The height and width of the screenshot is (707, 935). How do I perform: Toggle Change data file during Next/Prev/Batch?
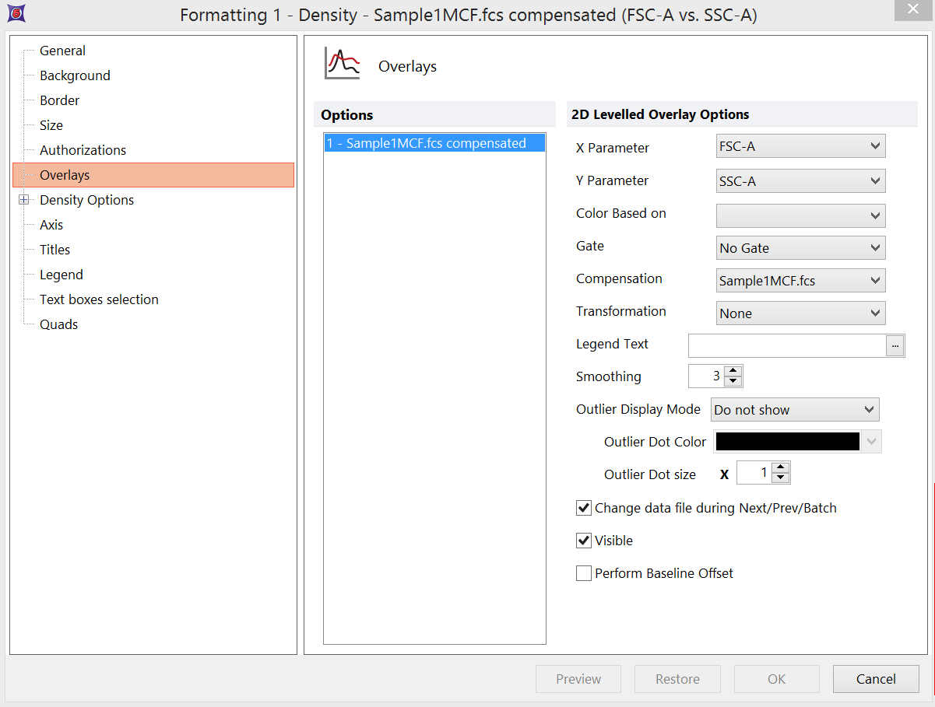[584, 508]
